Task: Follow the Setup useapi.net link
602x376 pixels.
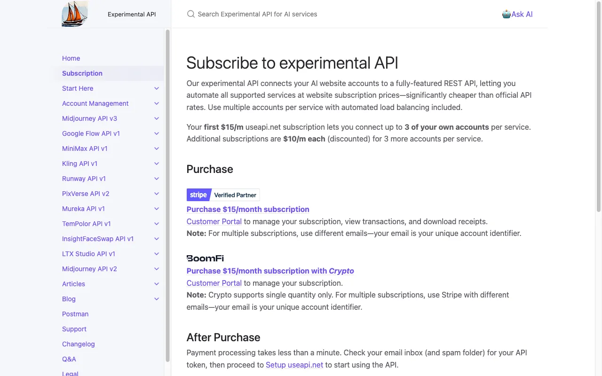Action: click(x=294, y=365)
